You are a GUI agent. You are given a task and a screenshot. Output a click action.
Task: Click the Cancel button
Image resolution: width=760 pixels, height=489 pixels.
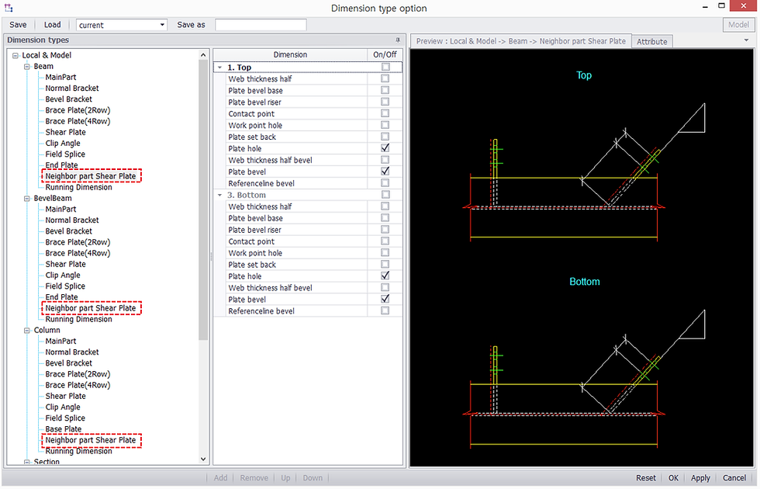734,478
